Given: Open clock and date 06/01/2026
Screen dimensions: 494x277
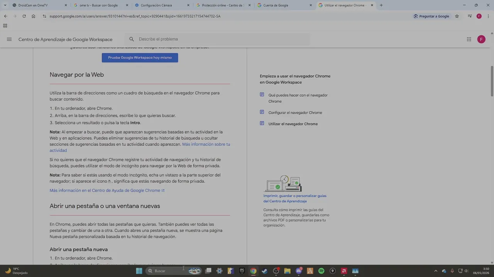Looking at the screenshot, I should click(481, 271).
